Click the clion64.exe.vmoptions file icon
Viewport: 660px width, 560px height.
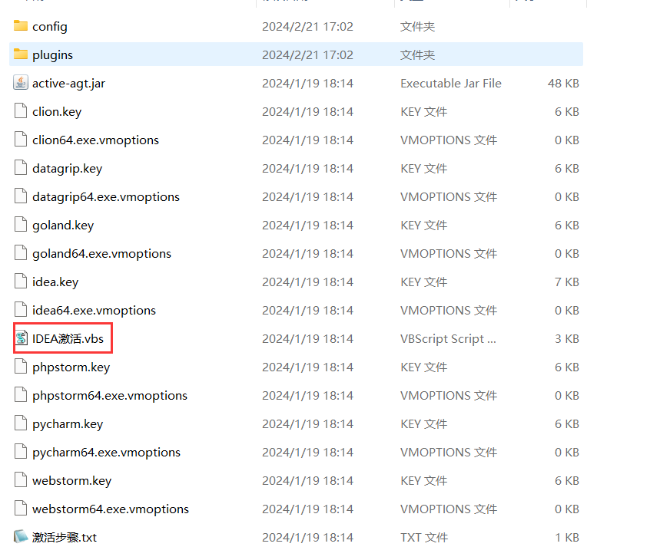pos(21,140)
